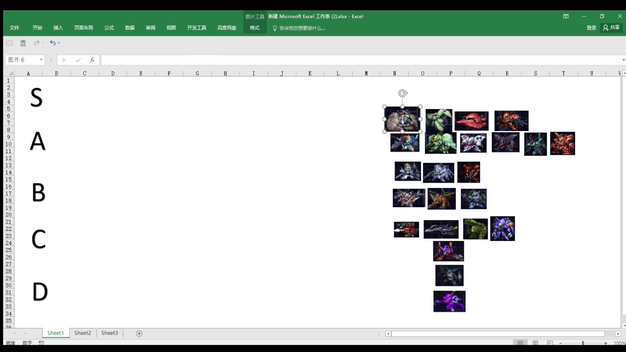Open the 数据 ribbon tab
This screenshot has height=352, width=626.
point(130,28)
